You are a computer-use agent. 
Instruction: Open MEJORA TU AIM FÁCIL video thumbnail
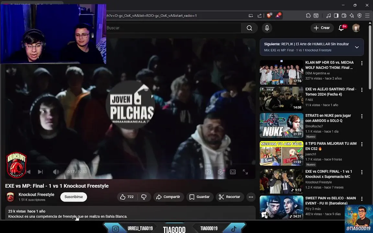pyautogui.click(x=281, y=153)
